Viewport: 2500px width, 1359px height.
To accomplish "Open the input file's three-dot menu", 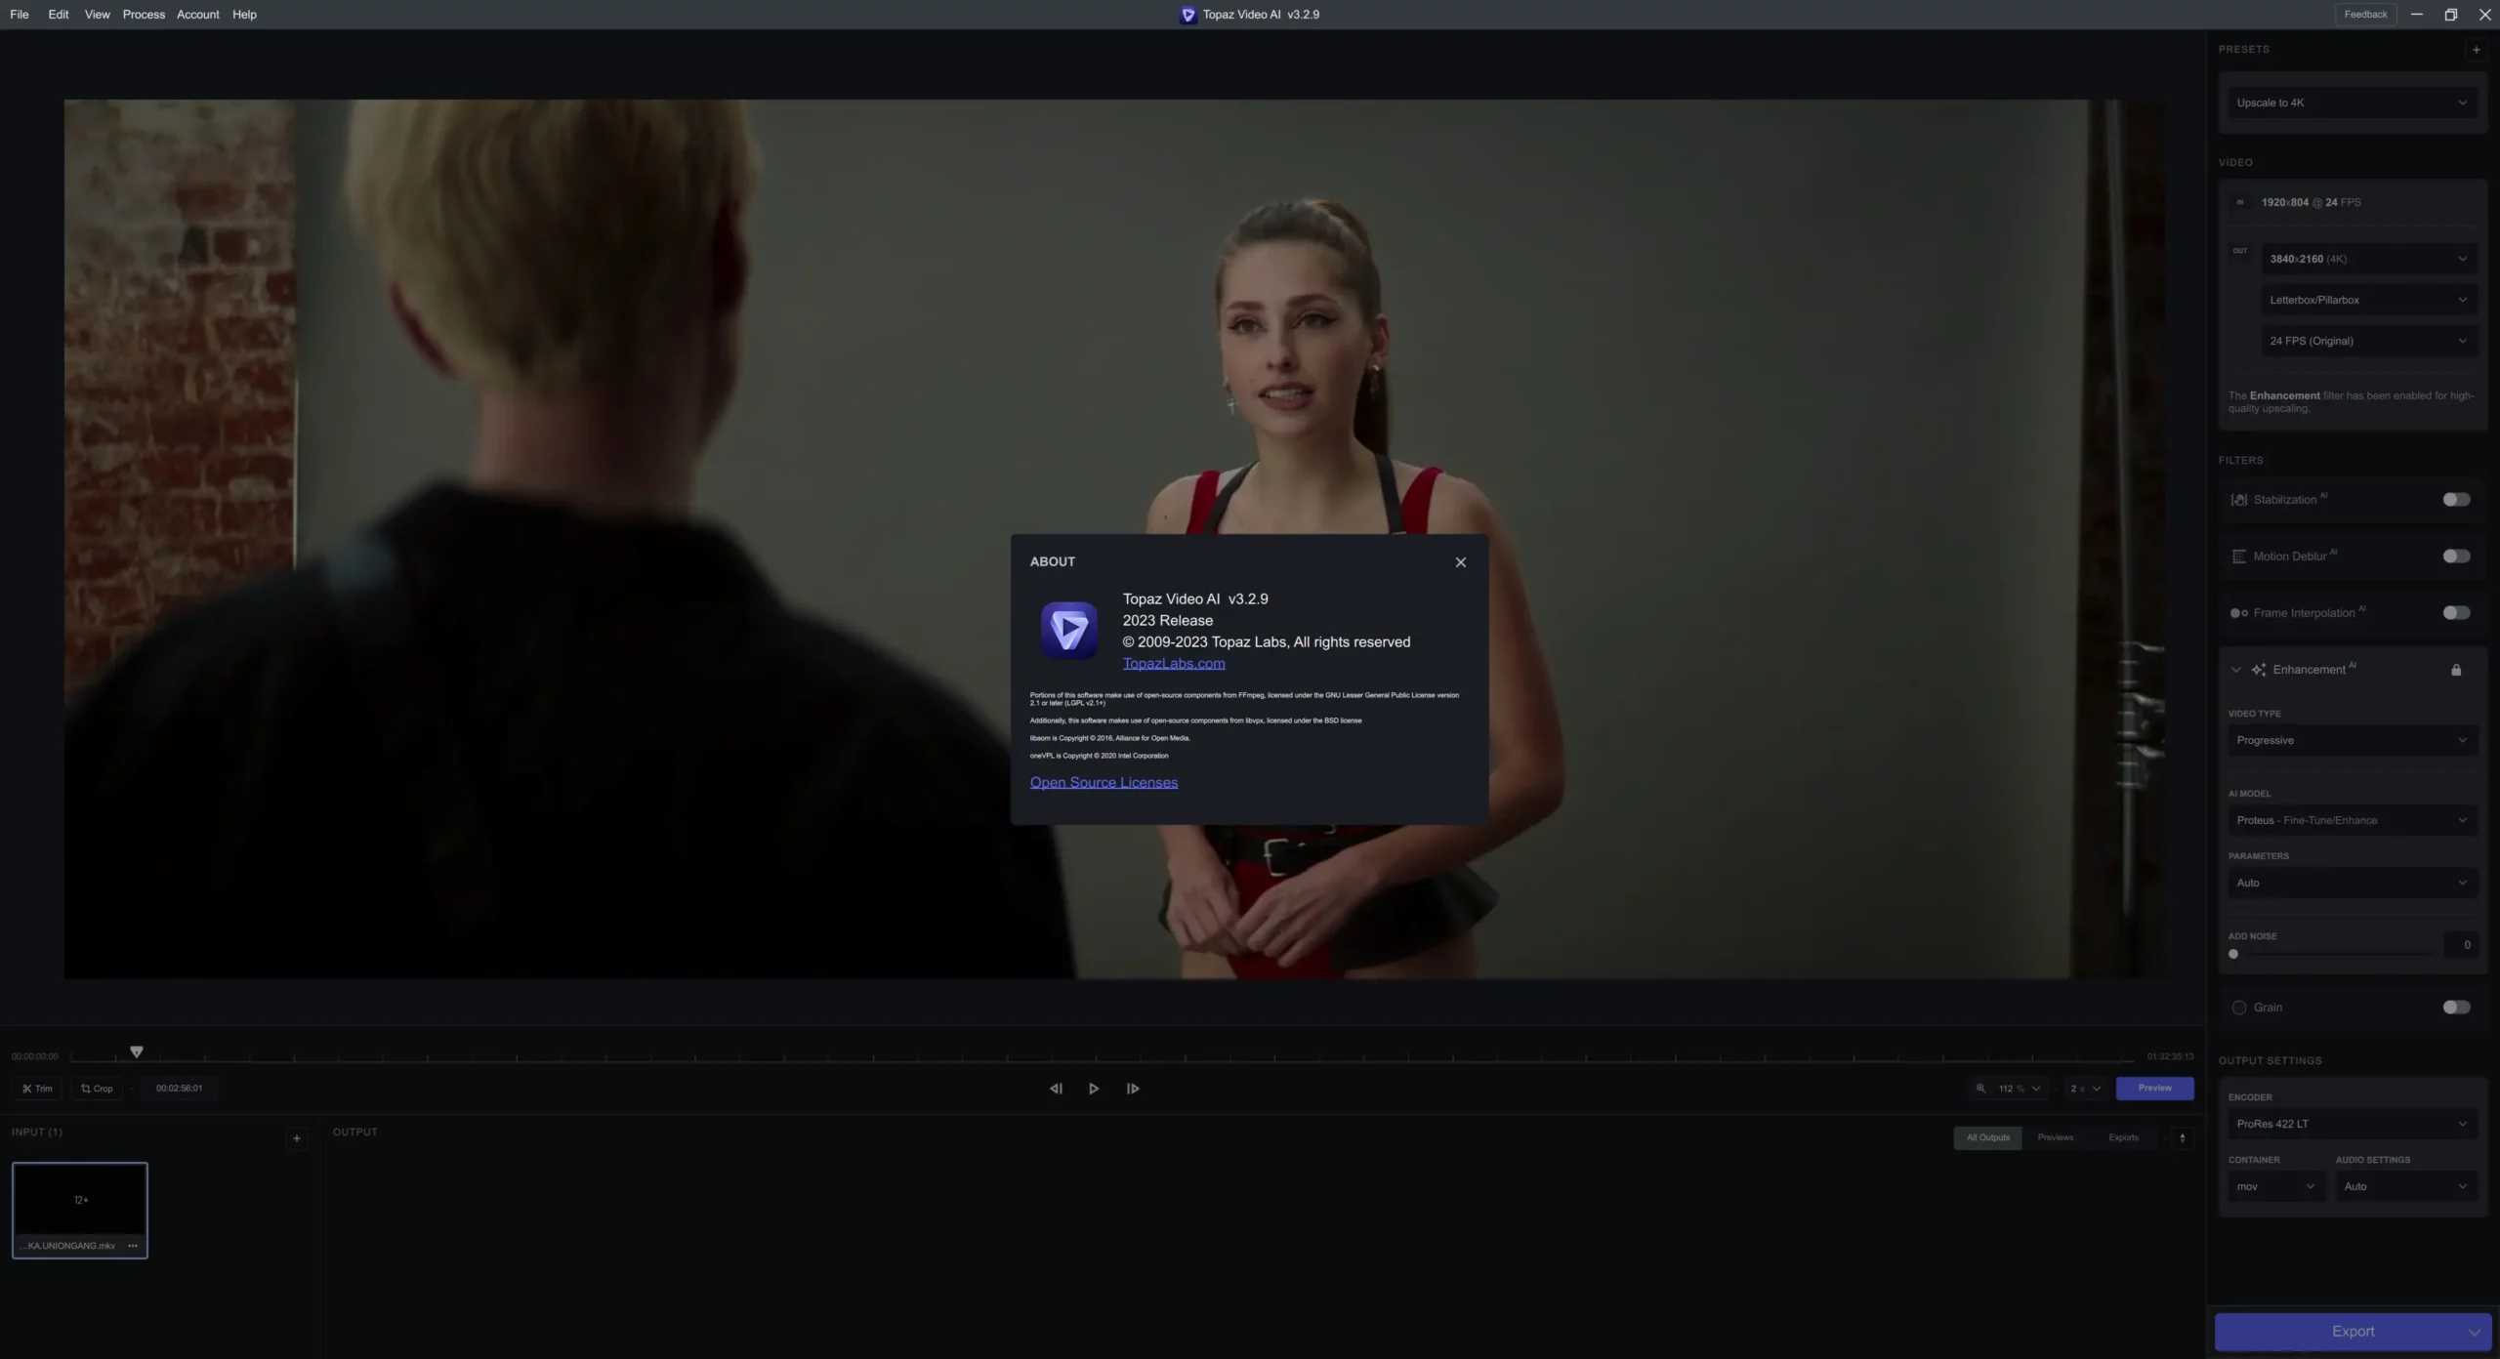I will [133, 1246].
